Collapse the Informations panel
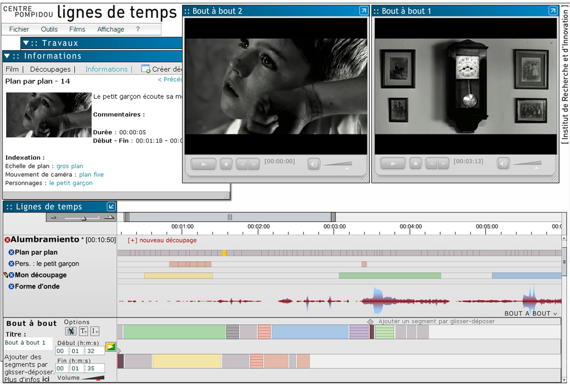 [7, 56]
